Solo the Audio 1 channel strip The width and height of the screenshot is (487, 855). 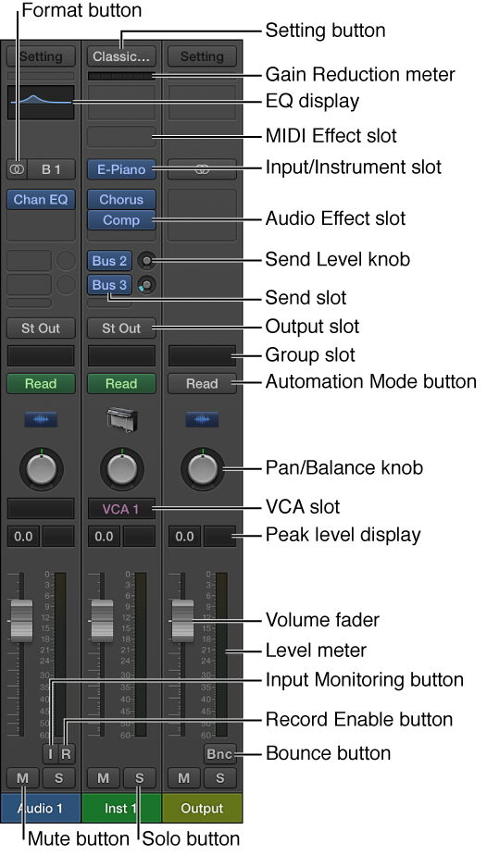pyautogui.click(x=58, y=778)
